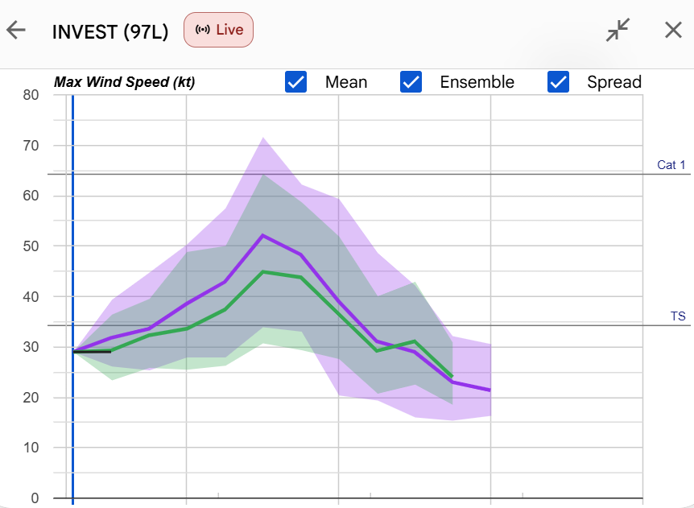Click the INVEST (97L) title
The image size is (694, 508).
tap(110, 32)
